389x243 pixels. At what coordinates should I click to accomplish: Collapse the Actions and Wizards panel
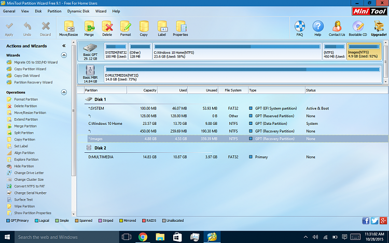64,46
